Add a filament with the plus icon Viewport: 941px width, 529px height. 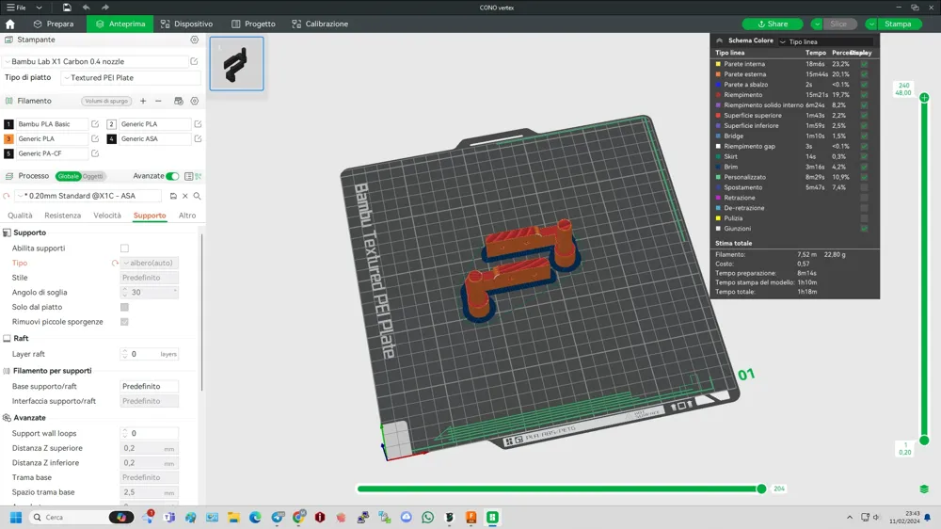point(143,101)
